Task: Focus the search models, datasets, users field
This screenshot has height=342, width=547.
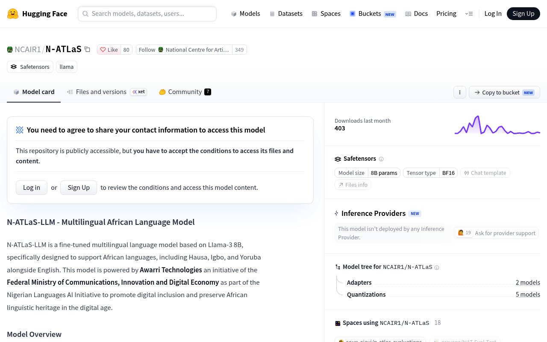Action: [x=147, y=14]
